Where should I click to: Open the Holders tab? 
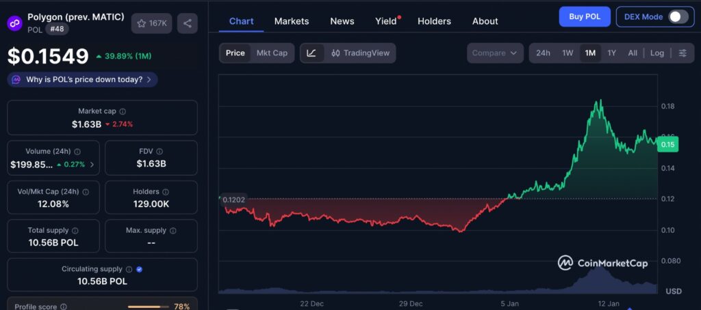tap(434, 21)
